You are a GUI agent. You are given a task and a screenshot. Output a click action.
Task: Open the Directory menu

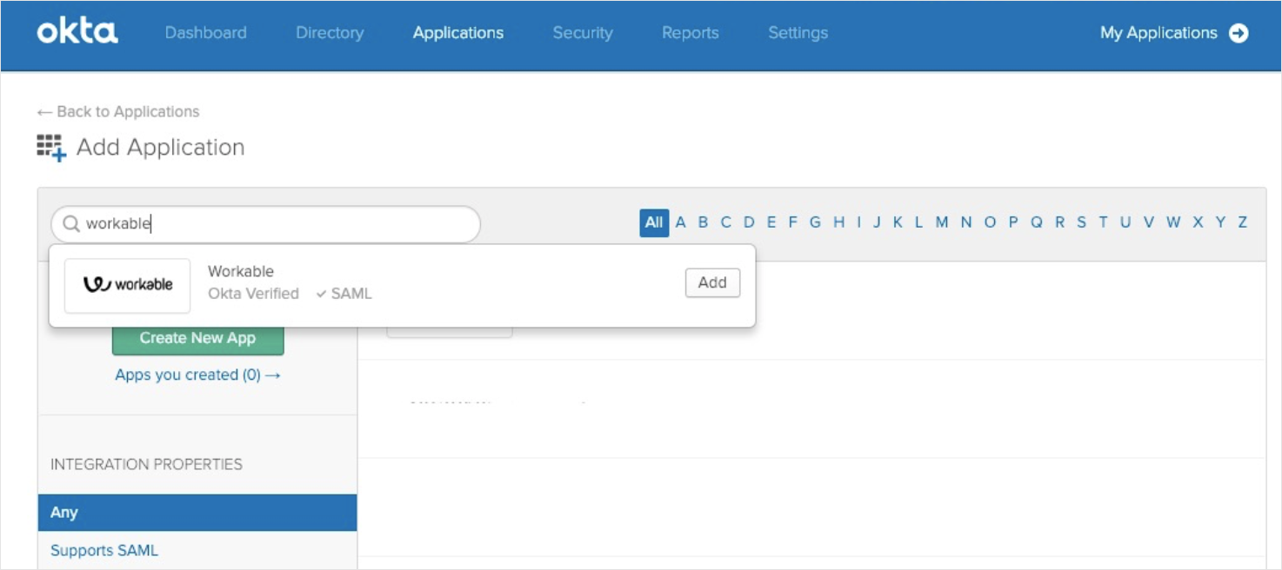point(330,33)
